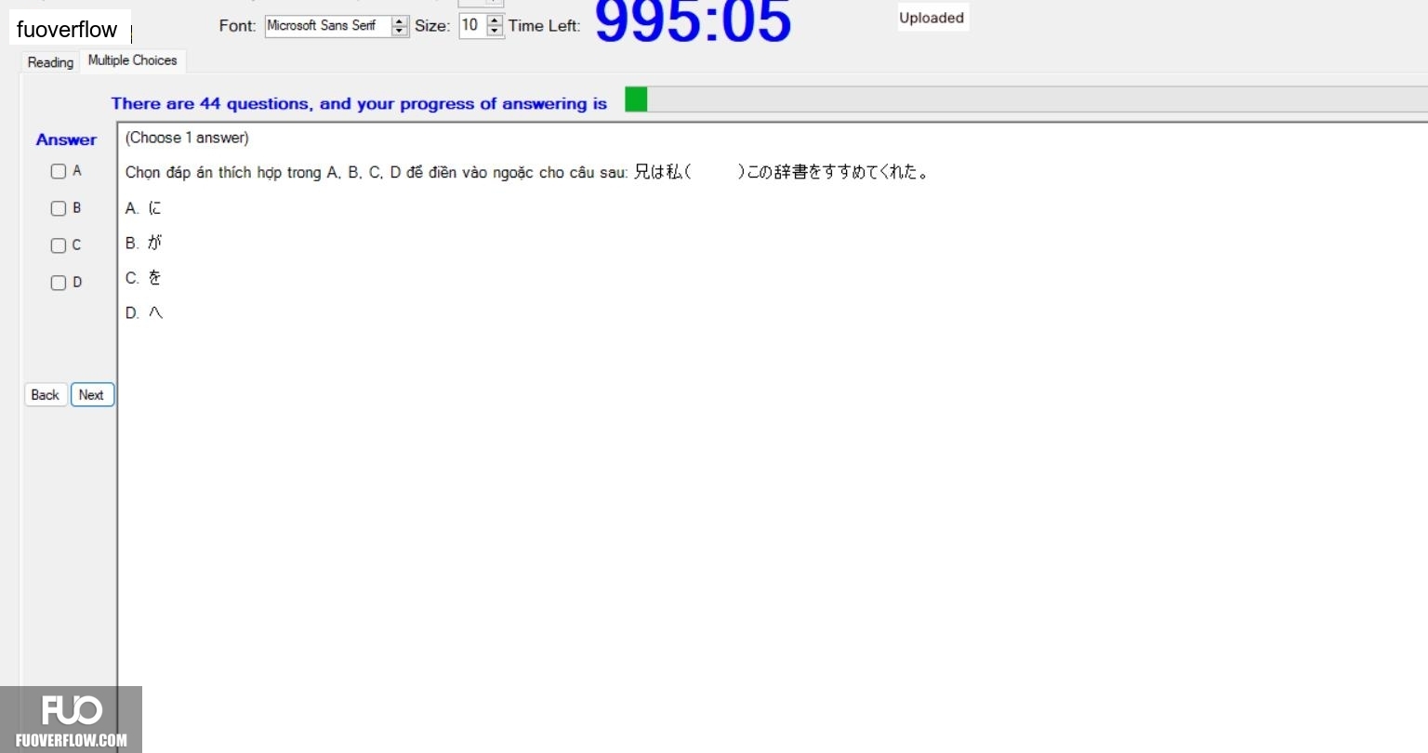Viewport: 1428px width, 753px height.
Task: Increase font selection with up arrow
Action: 400,20
